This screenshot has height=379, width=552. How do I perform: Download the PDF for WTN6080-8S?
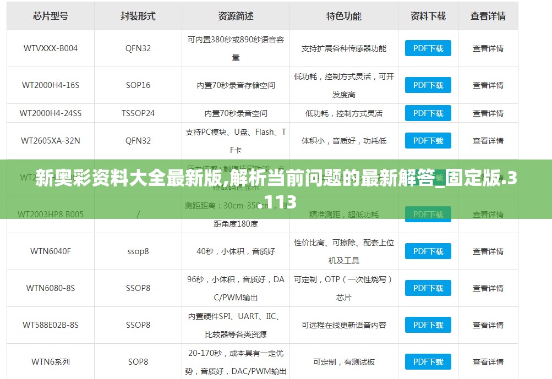(x=428, y=288)
